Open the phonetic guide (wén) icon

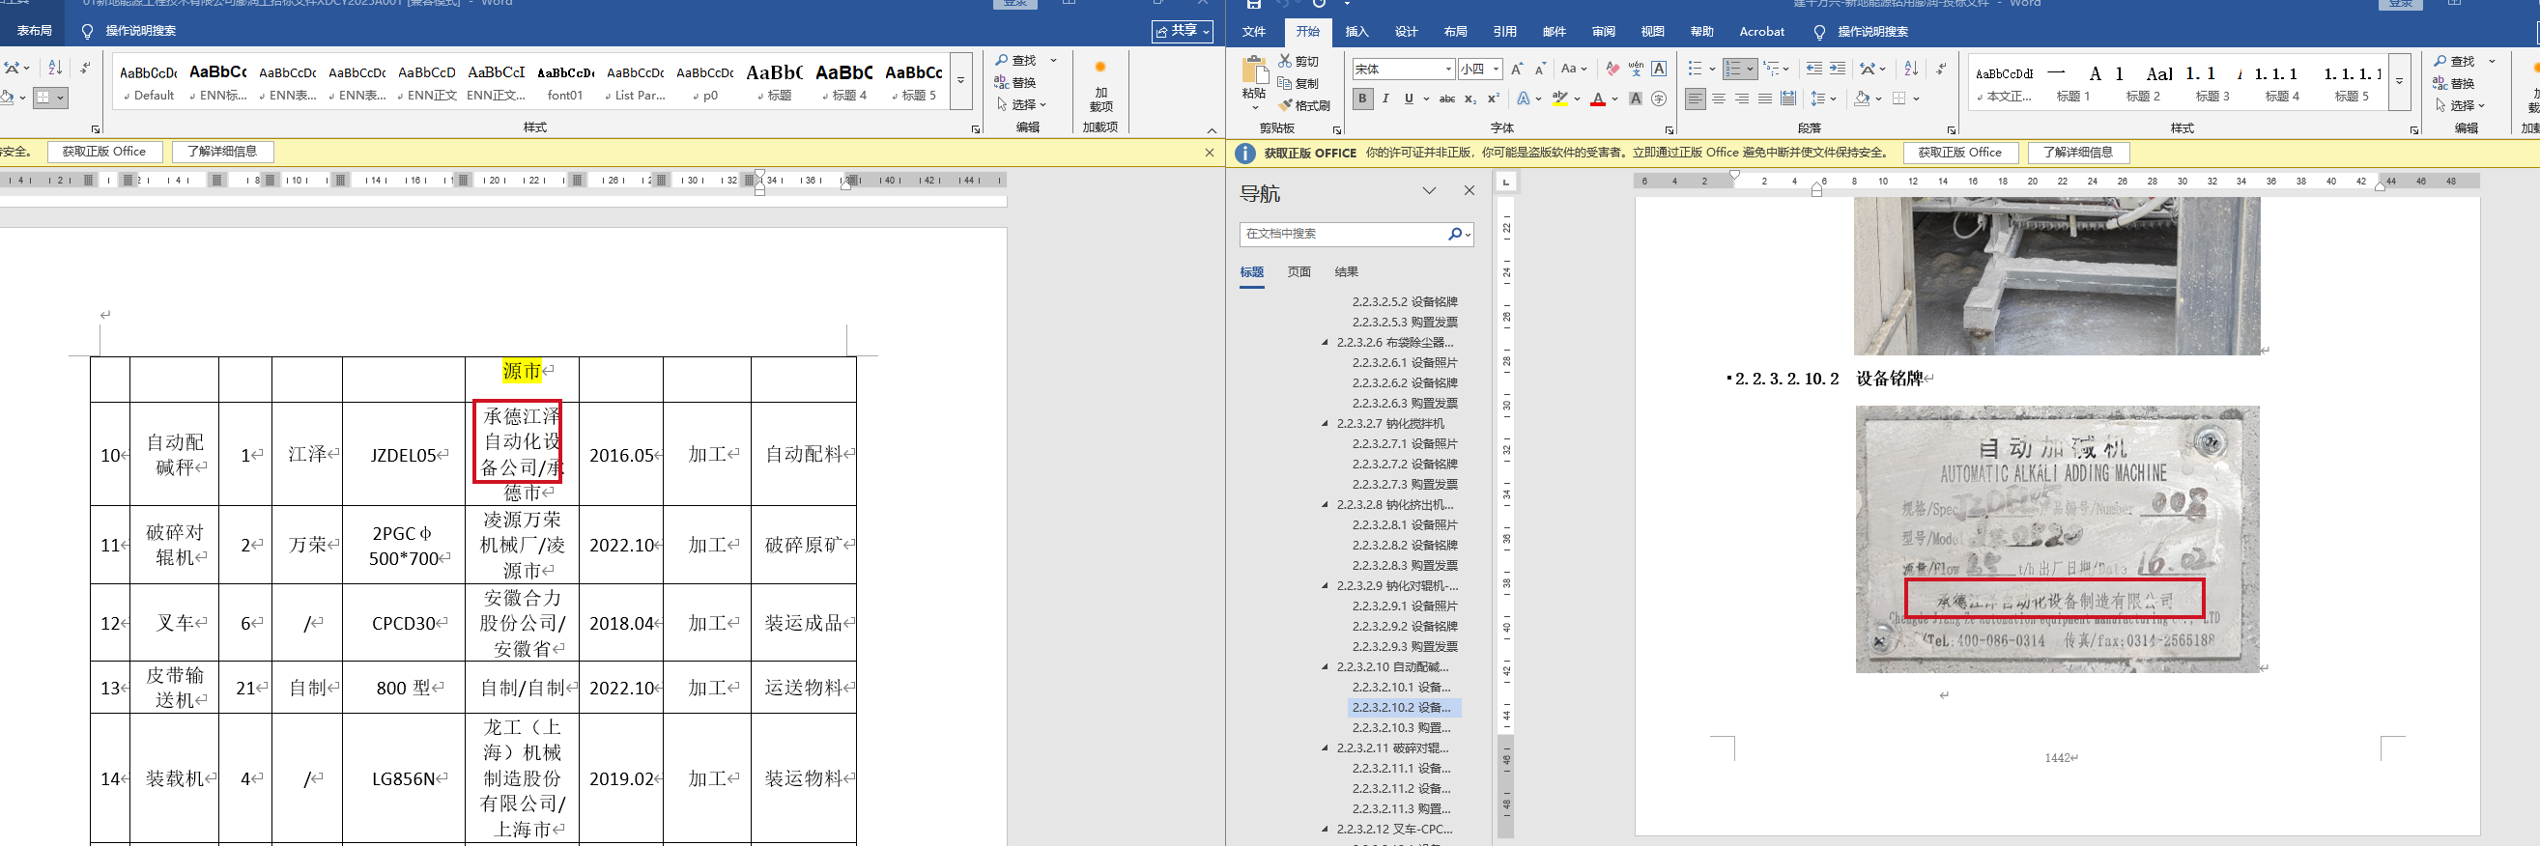point(1636,69)
